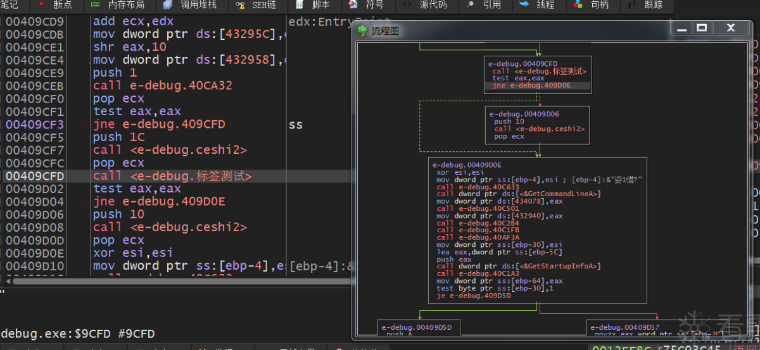The image size is (760, 350).
Task: Select address 00409CDB in the disassembly
Action: click(35, 35)
